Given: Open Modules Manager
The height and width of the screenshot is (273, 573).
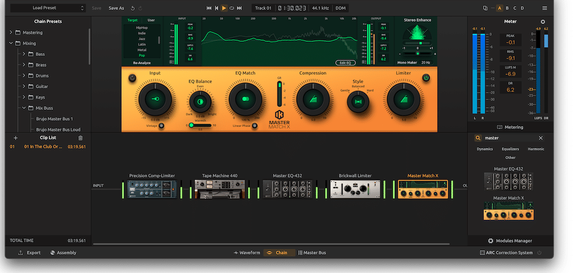Looking at the screenshot, I should pos(510,241).
